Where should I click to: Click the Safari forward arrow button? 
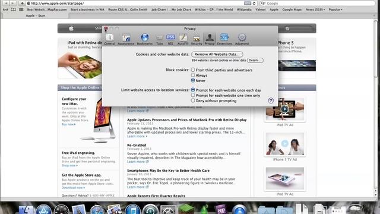coord(12,3)
